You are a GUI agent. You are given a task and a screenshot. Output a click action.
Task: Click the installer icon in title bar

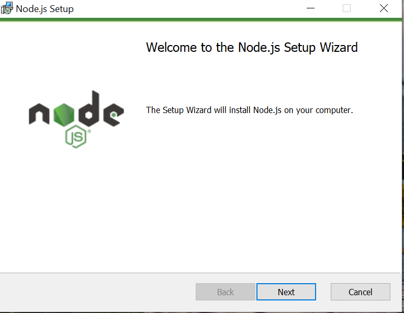[7, 8]
